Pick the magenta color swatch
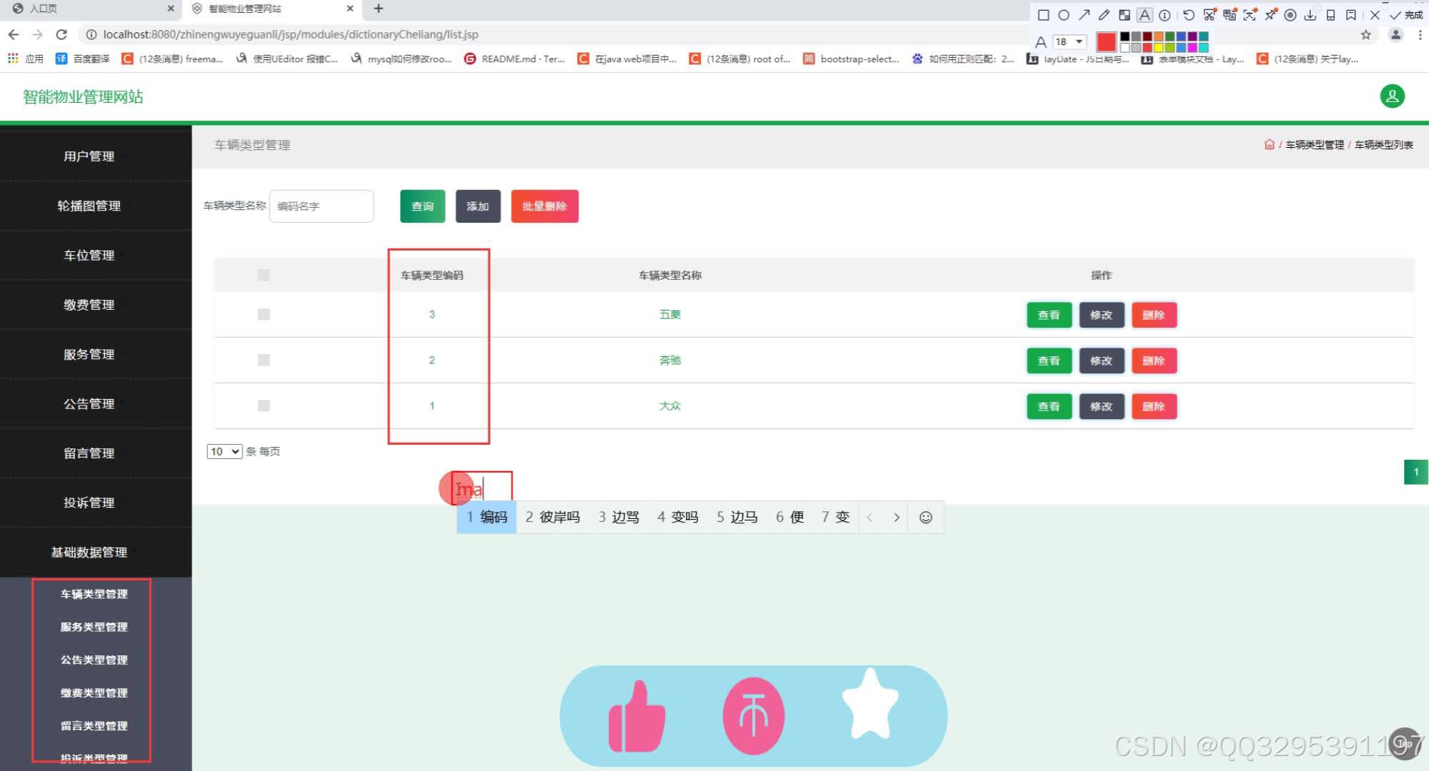Image resolution: width=1429 pixels, height=771 pixels. pyautogui.click(x=1192, y=48)
